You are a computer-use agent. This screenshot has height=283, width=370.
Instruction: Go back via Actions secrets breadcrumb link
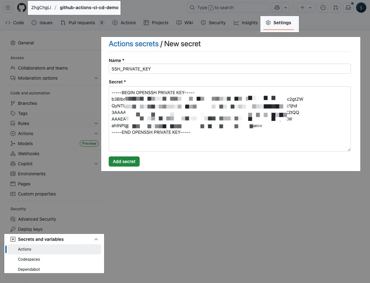click(x=133, y=43)
